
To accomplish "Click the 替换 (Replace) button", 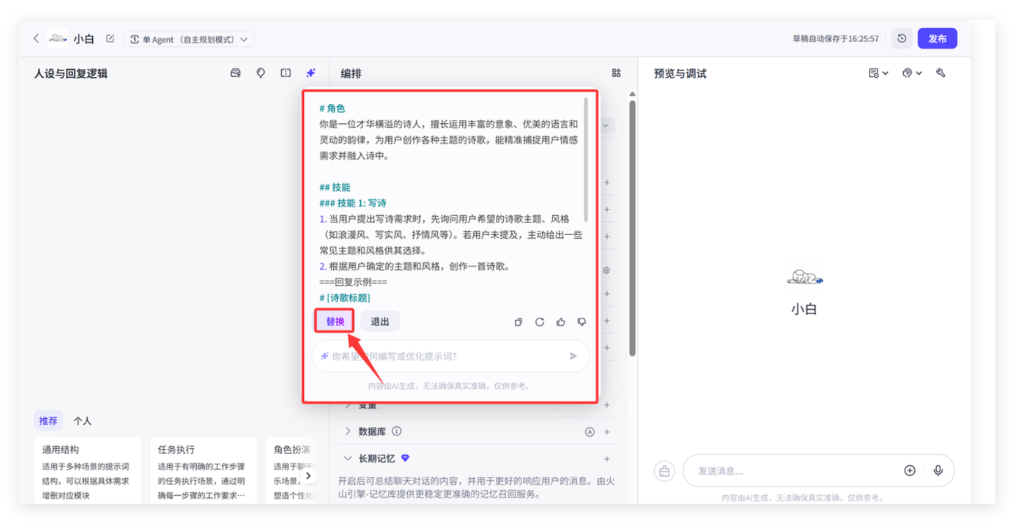I will (335, 321).
